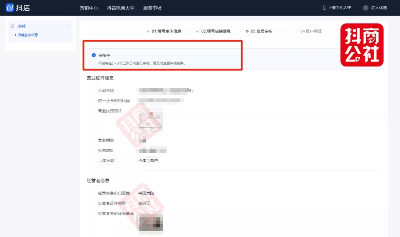
Task: Click the 主体类型 label
Action: (106, 160)
